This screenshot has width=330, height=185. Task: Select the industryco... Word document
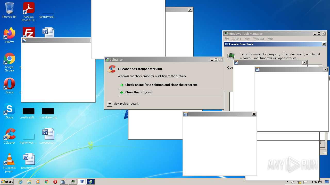29,161
